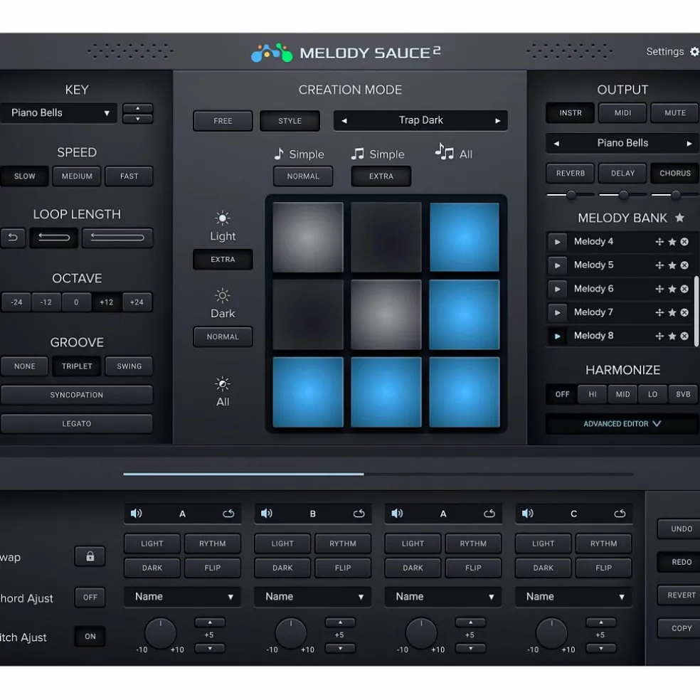Open section B Name dropdown
The height and width of the screenshot is (700, 700).
coord(313,597)
